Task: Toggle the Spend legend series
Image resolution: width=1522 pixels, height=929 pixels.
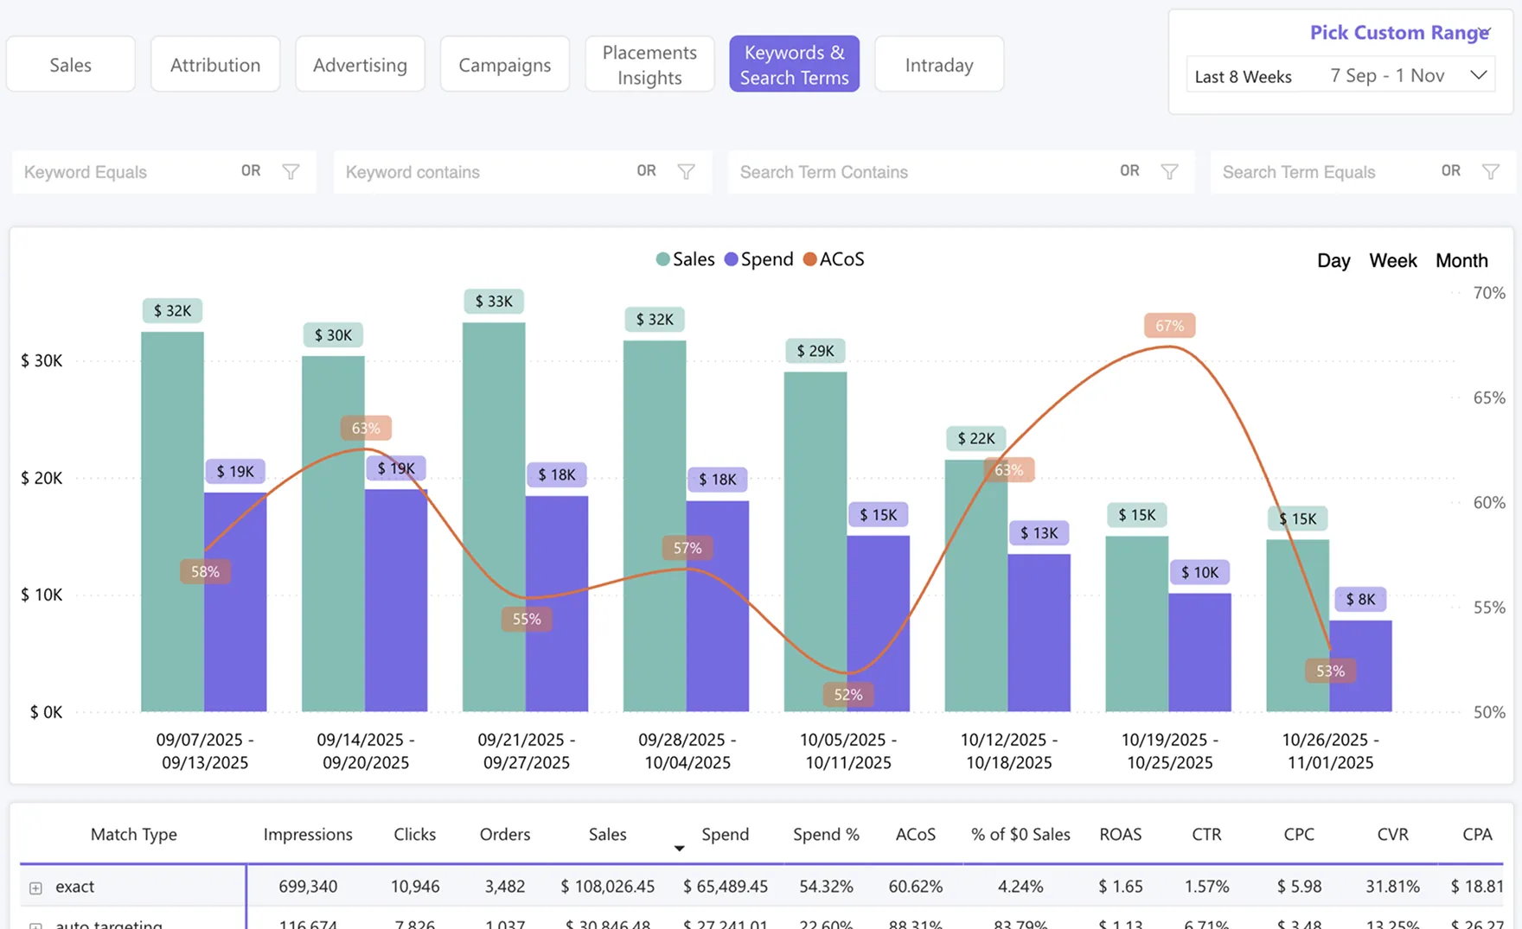Action: [x=758, y=259]
